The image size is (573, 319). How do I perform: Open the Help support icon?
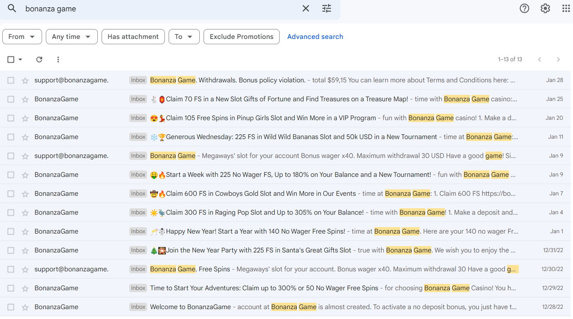pos(524,8)
